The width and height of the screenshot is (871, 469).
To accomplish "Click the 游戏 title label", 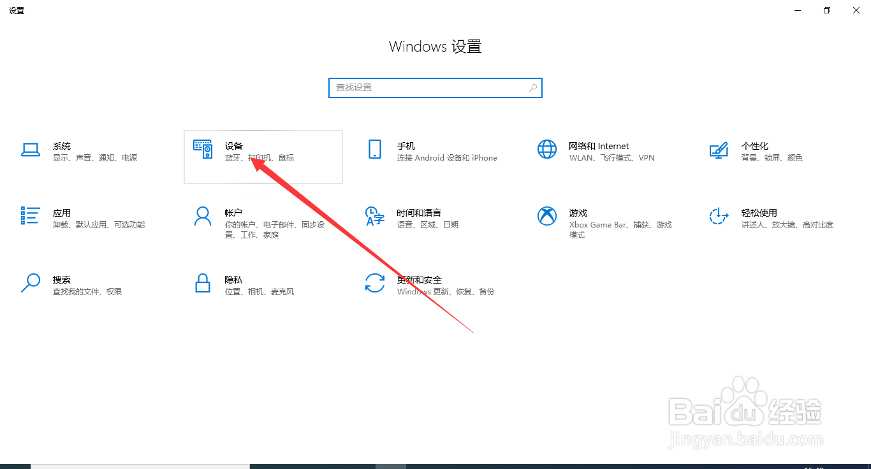I will point(578,213).
